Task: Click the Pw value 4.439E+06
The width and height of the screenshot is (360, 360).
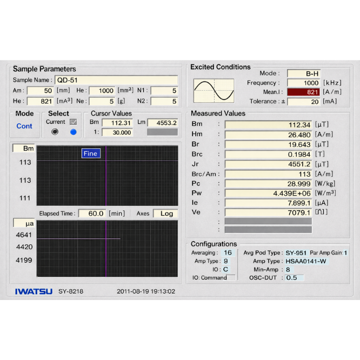Action: [x=268, y=194]
